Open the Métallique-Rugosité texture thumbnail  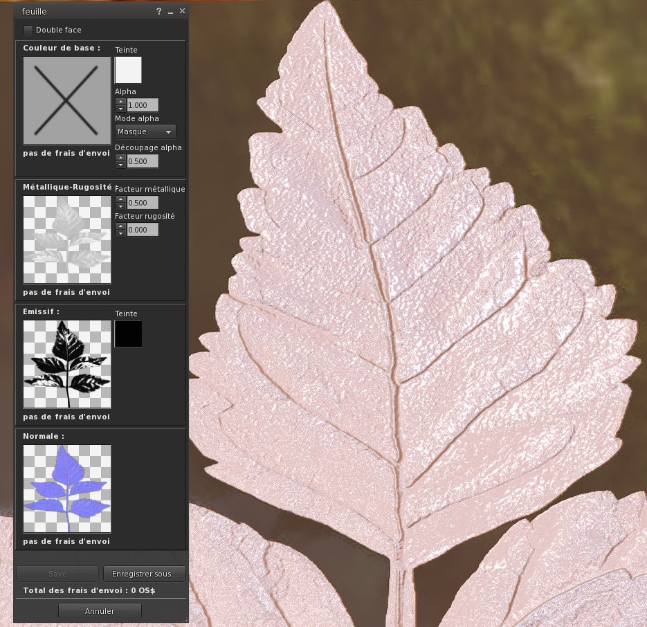tap(67, 239)
